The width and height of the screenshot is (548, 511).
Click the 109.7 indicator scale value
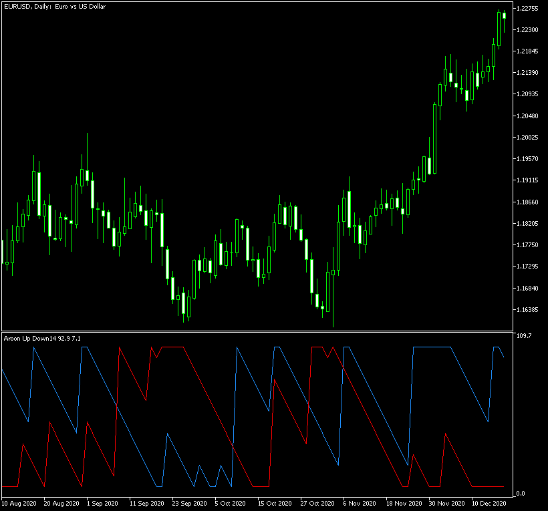(525, 336)
